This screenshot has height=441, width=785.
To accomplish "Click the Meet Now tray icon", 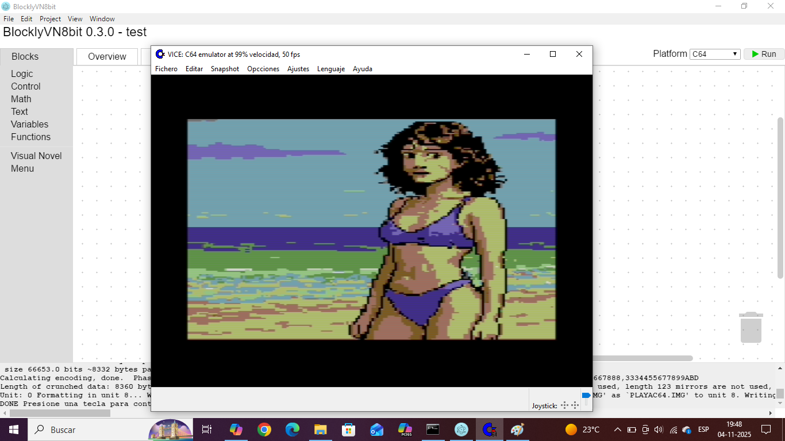I will point(645,430).
